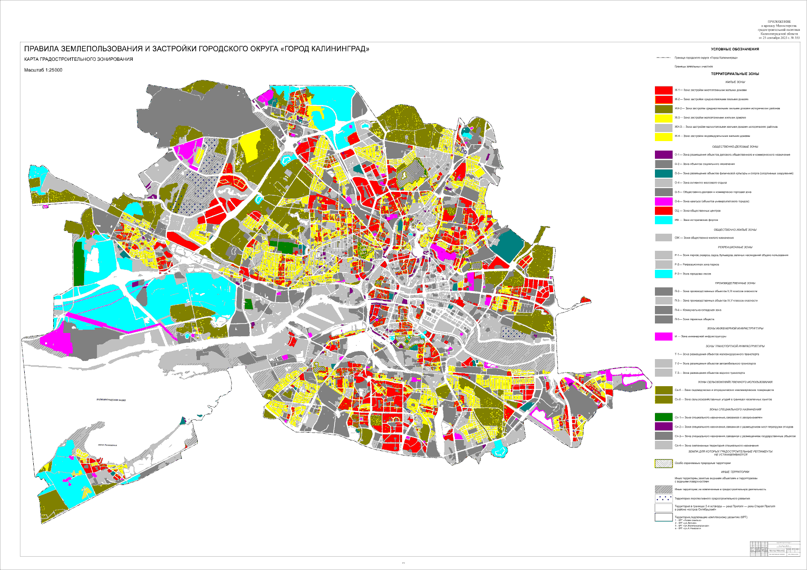Click the magenta И engineering infrastructure swatch
The height and width of the screenshot is (570, 807).
(663, 336)
